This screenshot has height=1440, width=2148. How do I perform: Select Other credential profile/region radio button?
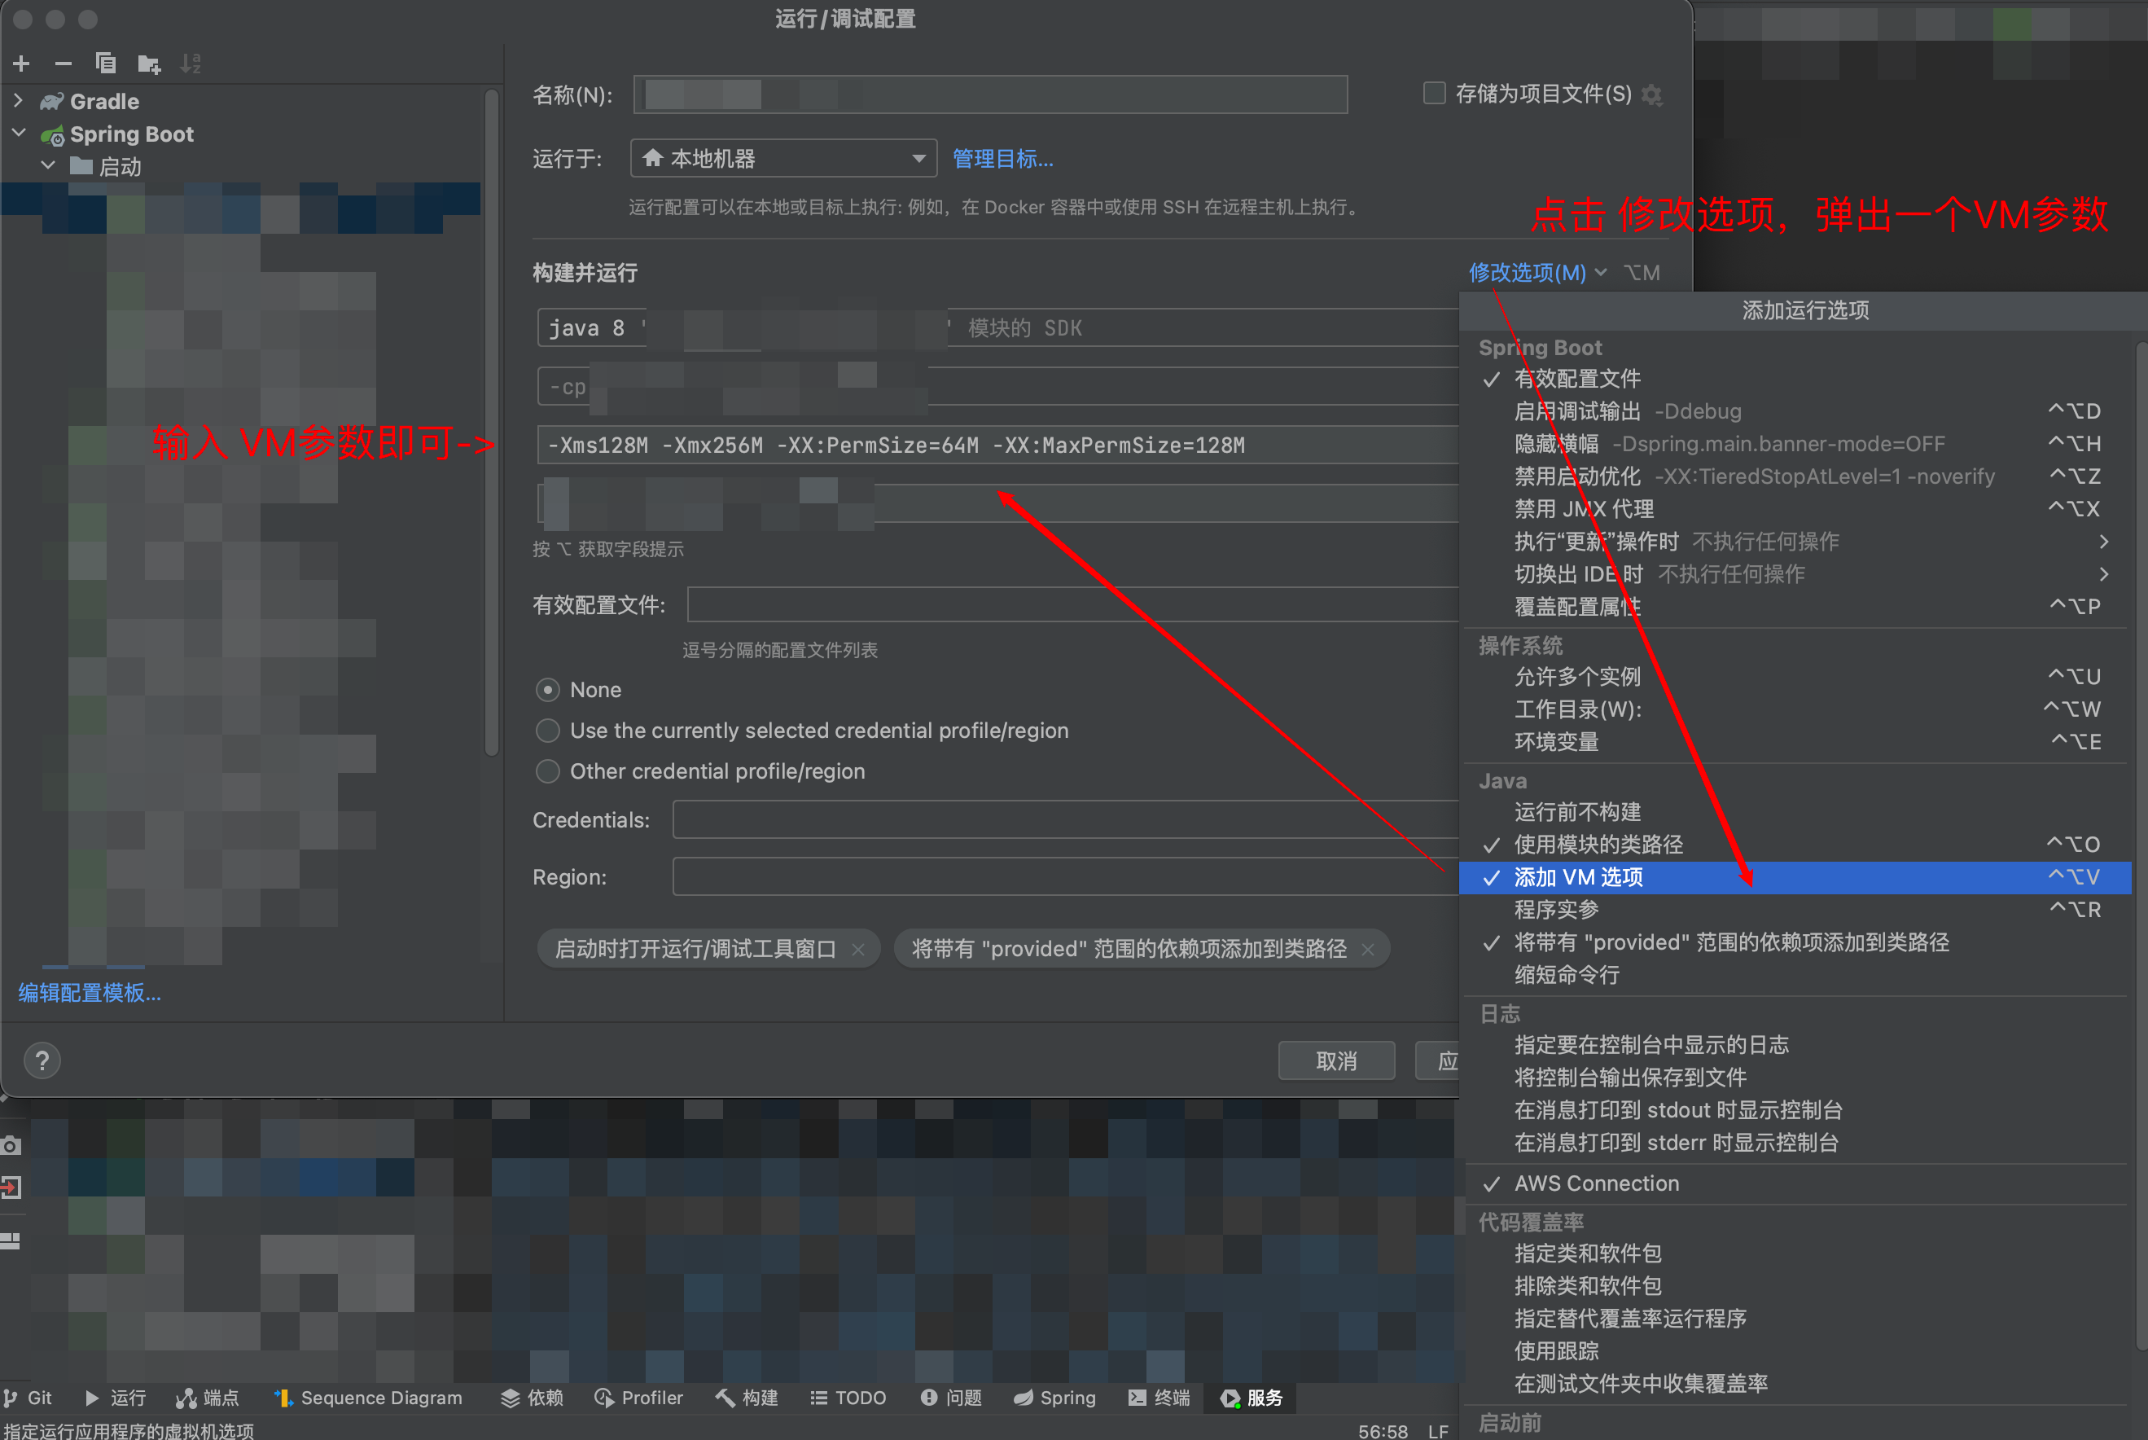click(x=548, y=771)
